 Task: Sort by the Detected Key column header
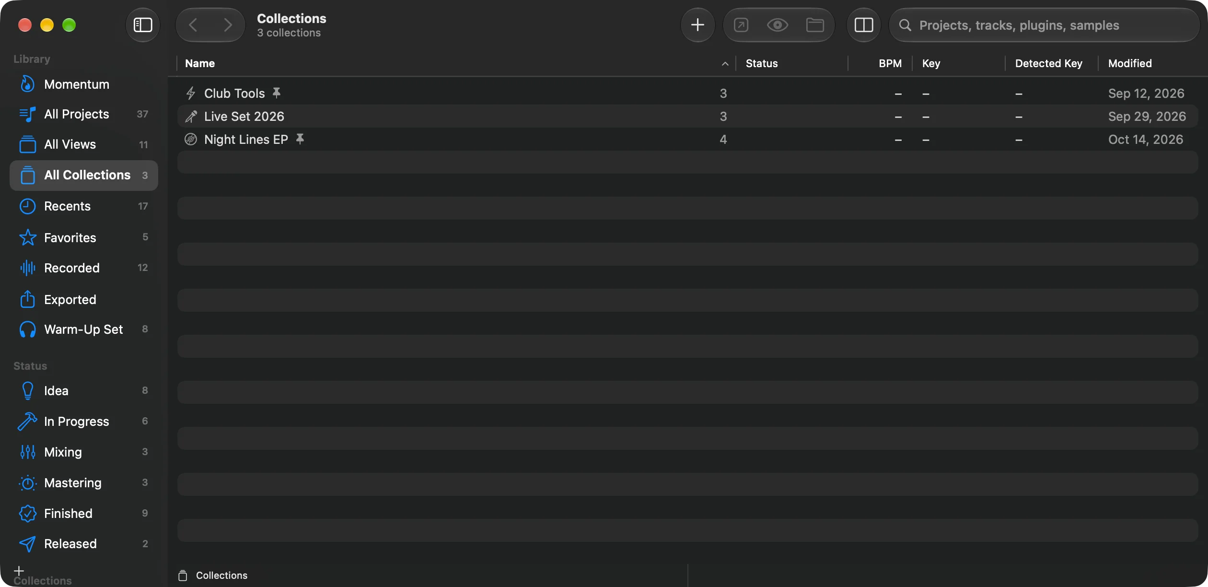[x=1052, y=63]
